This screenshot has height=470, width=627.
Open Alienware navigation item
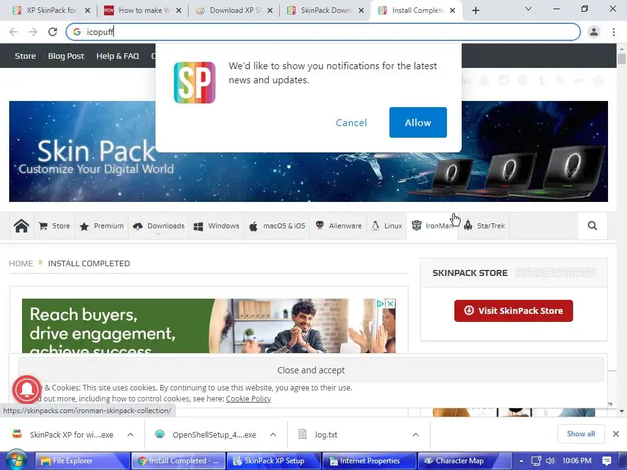(x=338, y=226)
